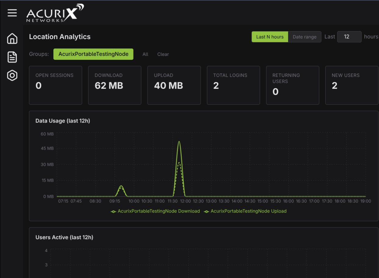379x278 pixels.
Task: Click the Upload 40 MB card
Action: [174, 85]
